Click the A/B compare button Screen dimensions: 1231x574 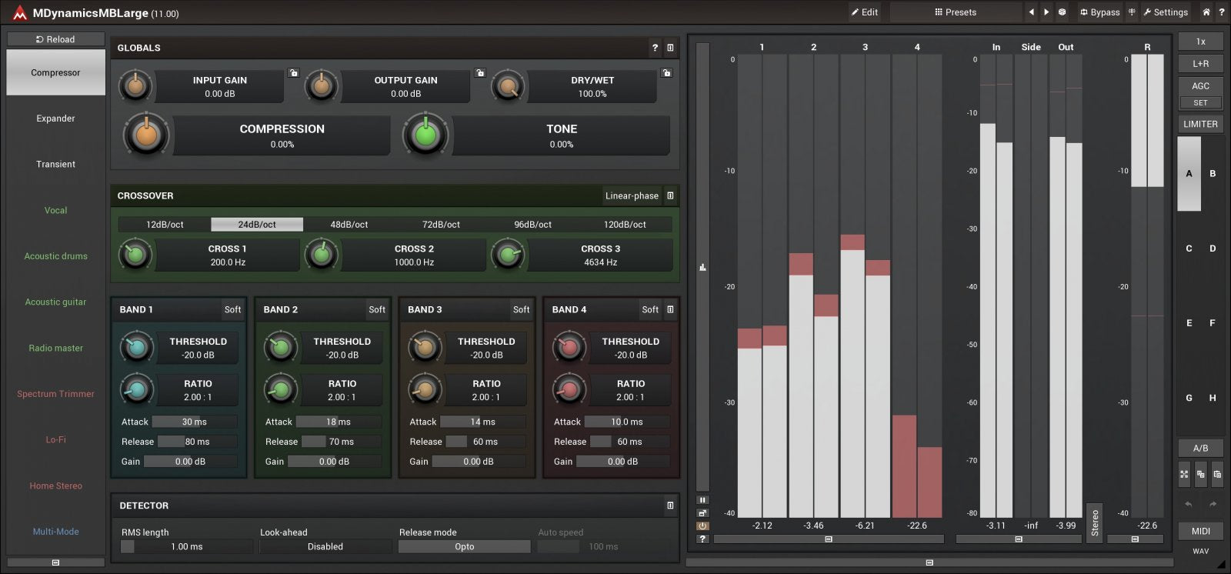[x=1200, y=448]
